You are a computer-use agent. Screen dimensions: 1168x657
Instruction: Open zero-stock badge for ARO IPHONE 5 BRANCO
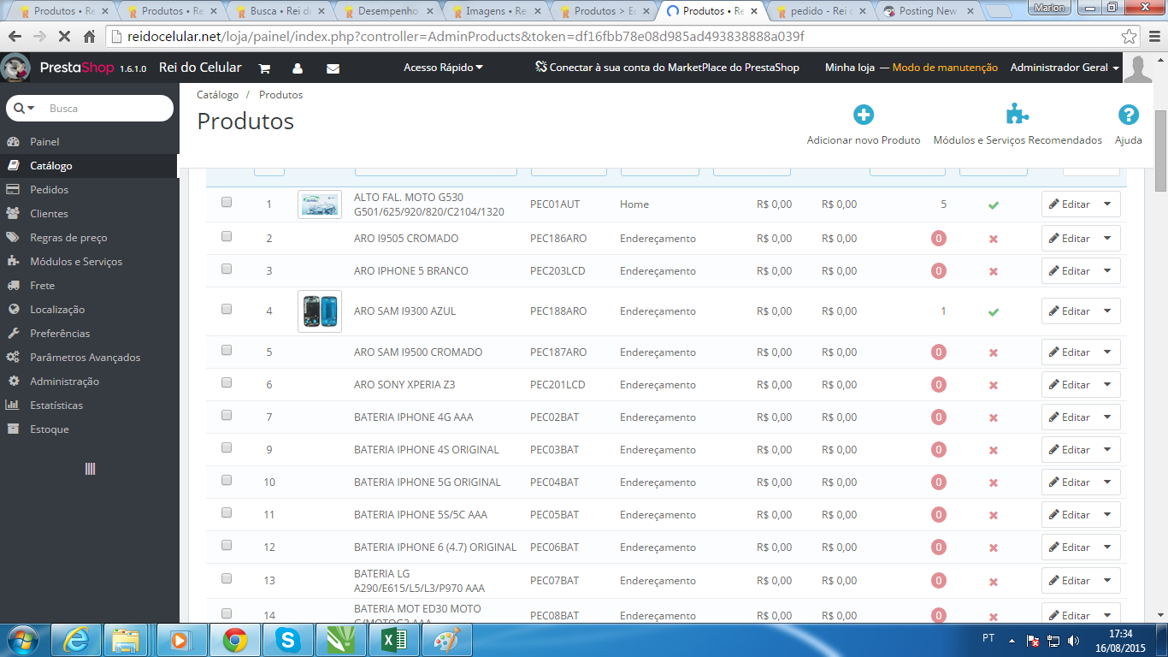939,271
